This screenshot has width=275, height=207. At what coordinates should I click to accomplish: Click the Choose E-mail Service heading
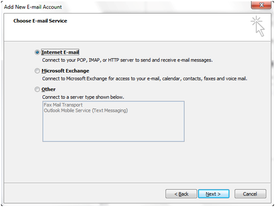point(40,21)
